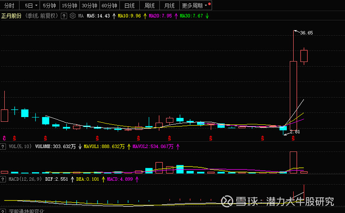This screenshot has width=345, height=213.
Task: Click the MA20:7.95 value
Action: click(160, 16)
